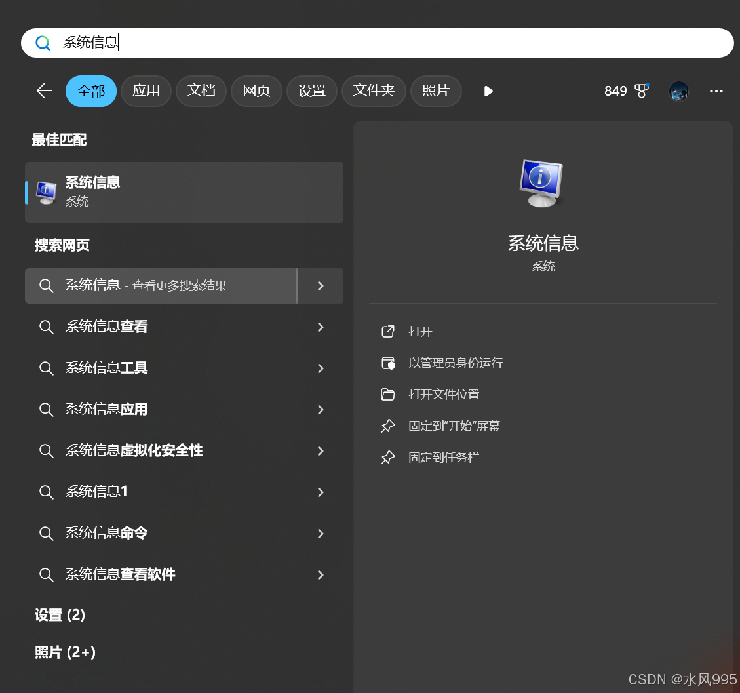Click the search icon beside 系统信息应用
Image resolution: width=740 pixels, height=693 pixels.
tap(46, 409)
